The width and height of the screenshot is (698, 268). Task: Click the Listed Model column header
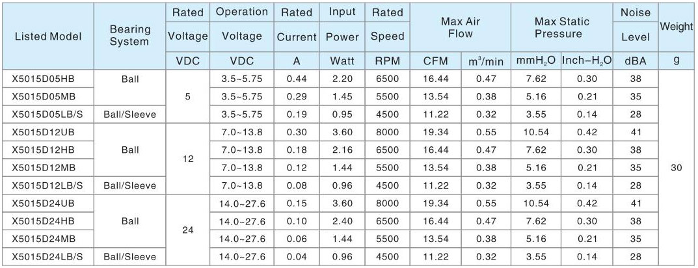coord(48,36)
